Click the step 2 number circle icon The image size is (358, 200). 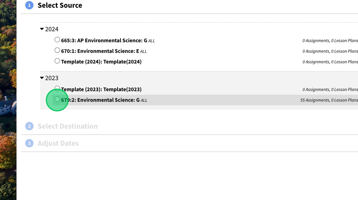pyautogui.click(x=29, y=126)
